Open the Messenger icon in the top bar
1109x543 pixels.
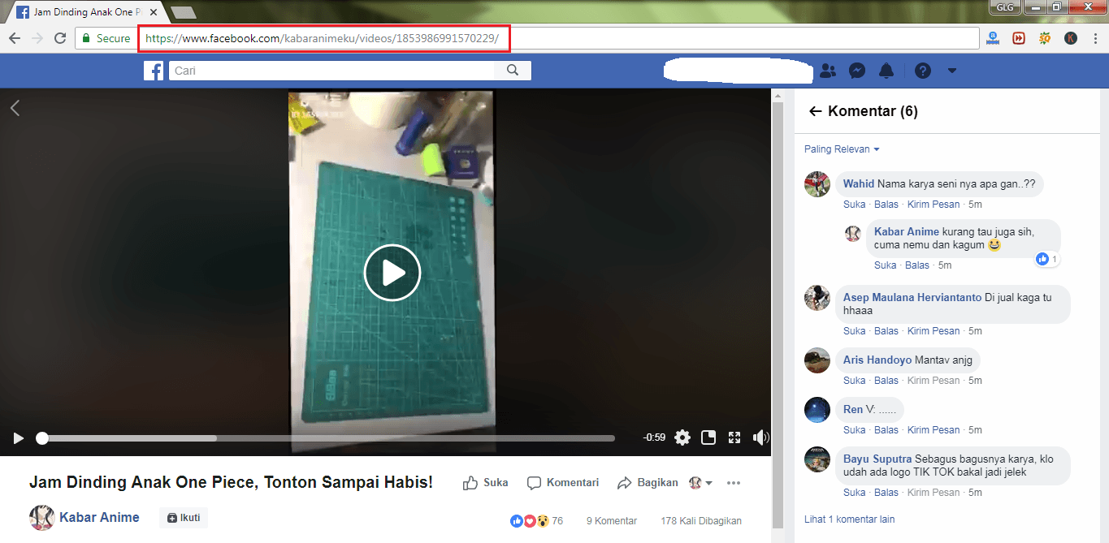(x=857, y=71)
